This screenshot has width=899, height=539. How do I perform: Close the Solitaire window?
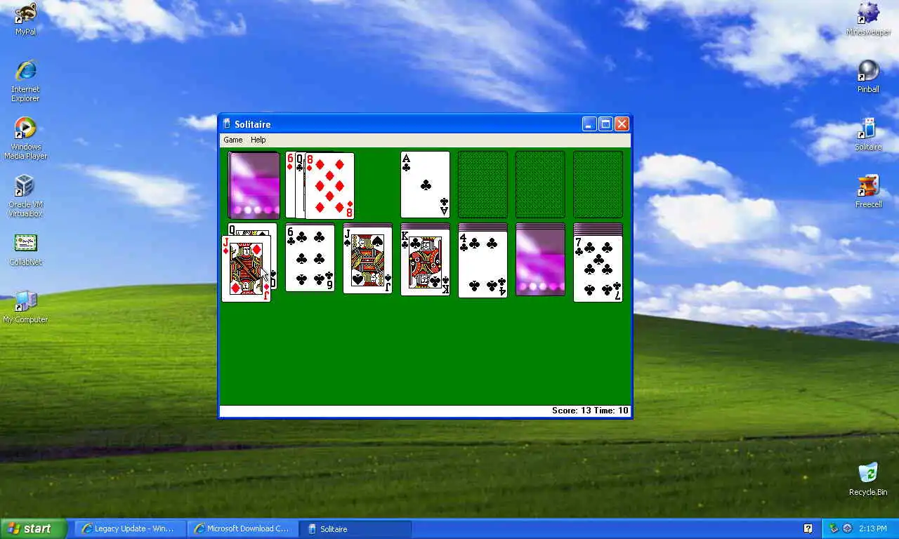click(x=622, y=124)
